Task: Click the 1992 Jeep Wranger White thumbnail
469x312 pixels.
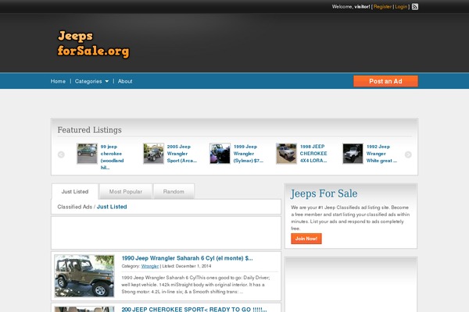Action: [x=353, y=154]
